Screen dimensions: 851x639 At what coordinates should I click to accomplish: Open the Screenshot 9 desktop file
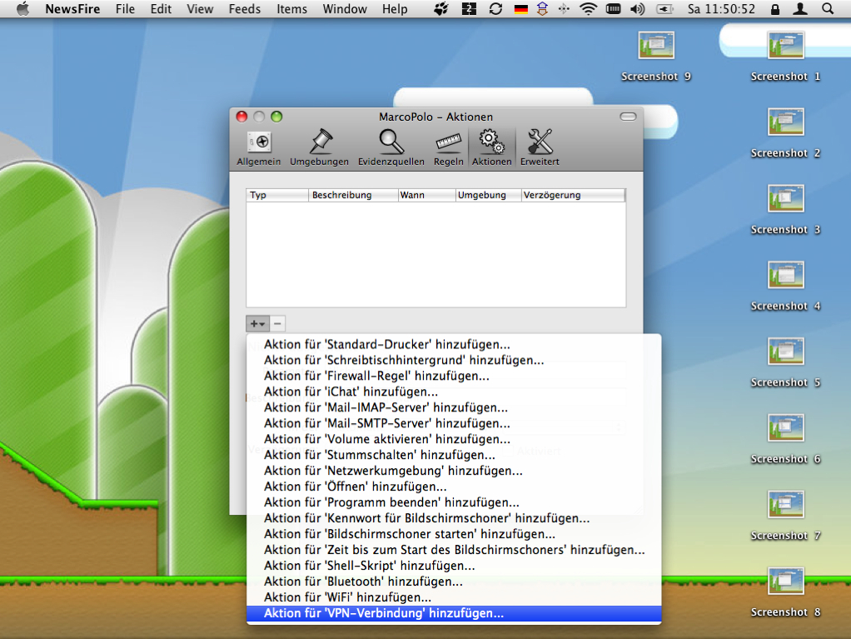click(x=656, y=57)
